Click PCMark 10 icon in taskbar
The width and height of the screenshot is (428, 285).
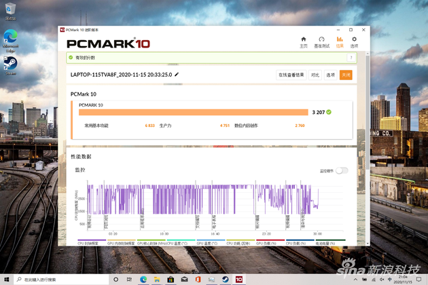239,280
